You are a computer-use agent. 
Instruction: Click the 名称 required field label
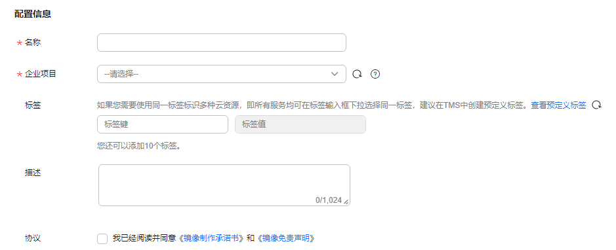pos(33,43)
